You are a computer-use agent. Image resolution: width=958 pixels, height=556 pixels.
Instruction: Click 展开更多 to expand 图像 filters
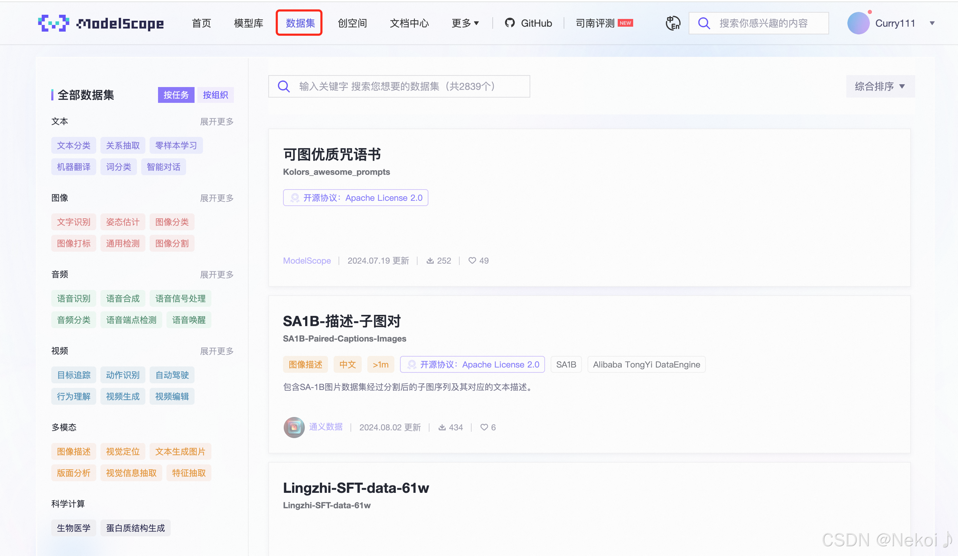click(x=217, y=198)
